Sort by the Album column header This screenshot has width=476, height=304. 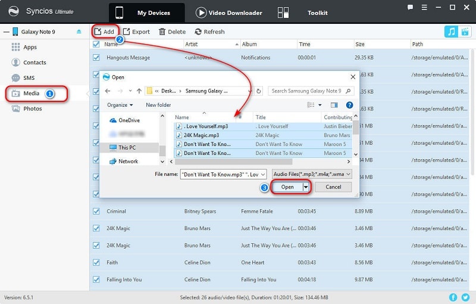[x=268, y=44]
